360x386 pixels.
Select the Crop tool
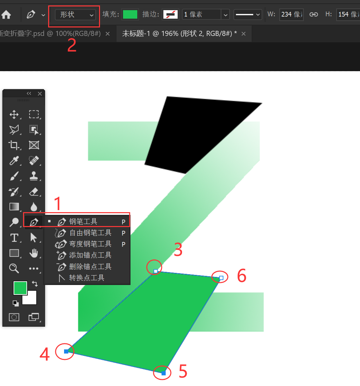pos(14,145)
